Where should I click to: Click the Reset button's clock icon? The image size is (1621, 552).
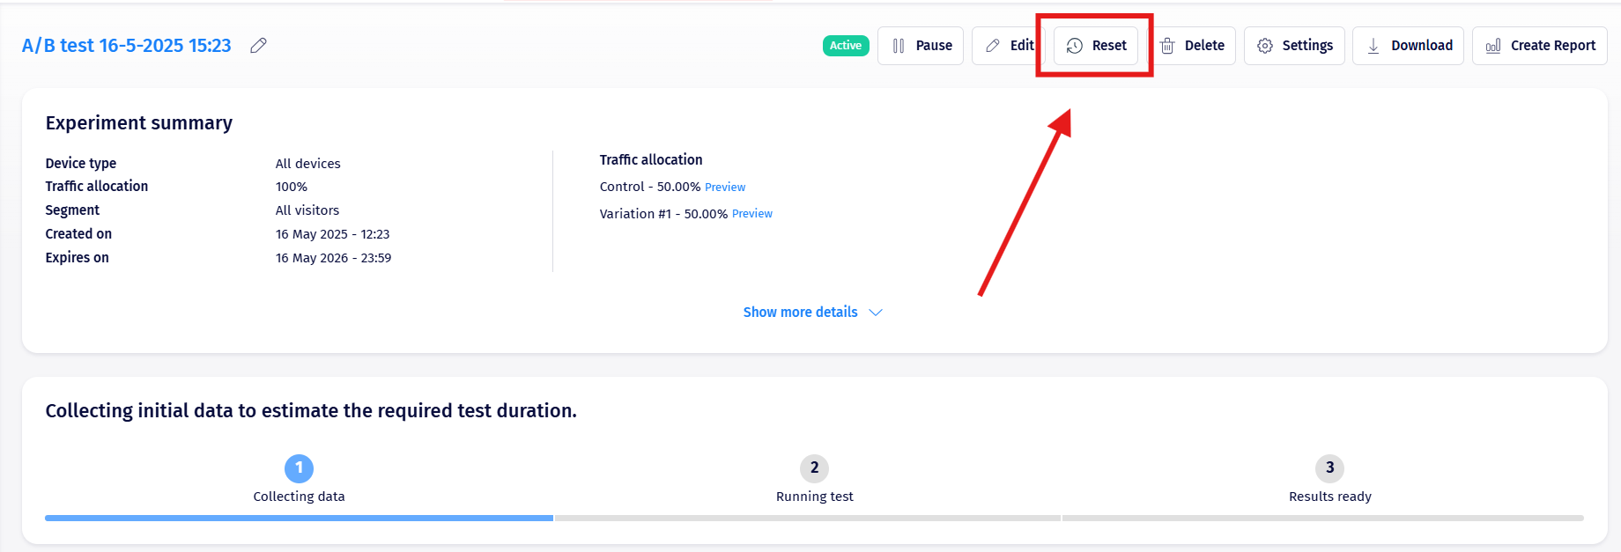1075,46
